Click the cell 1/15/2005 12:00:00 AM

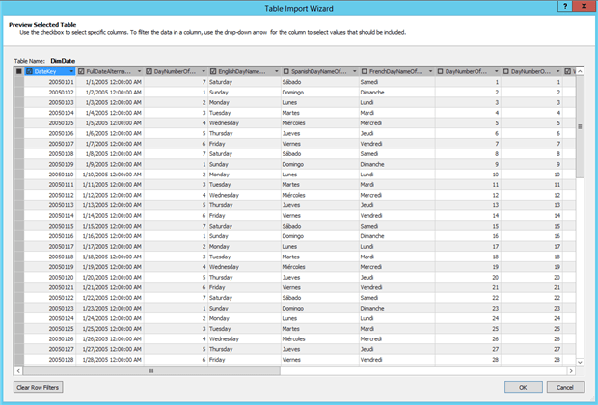110,226
